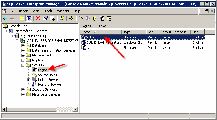Sort by the Def... column header
Screen dimensions: 217x120
(198, 32)
